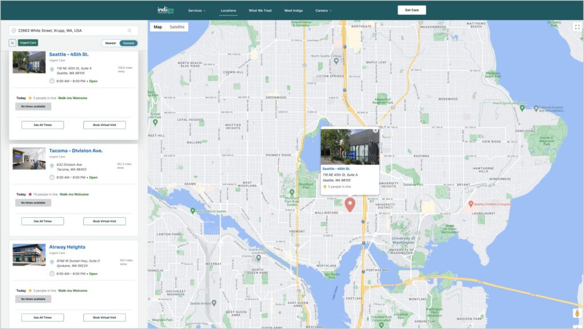This screenshot has height=329, width=584.
Task: Open the Seattle - 45th St. location title
Action: (x=69, y=54)
